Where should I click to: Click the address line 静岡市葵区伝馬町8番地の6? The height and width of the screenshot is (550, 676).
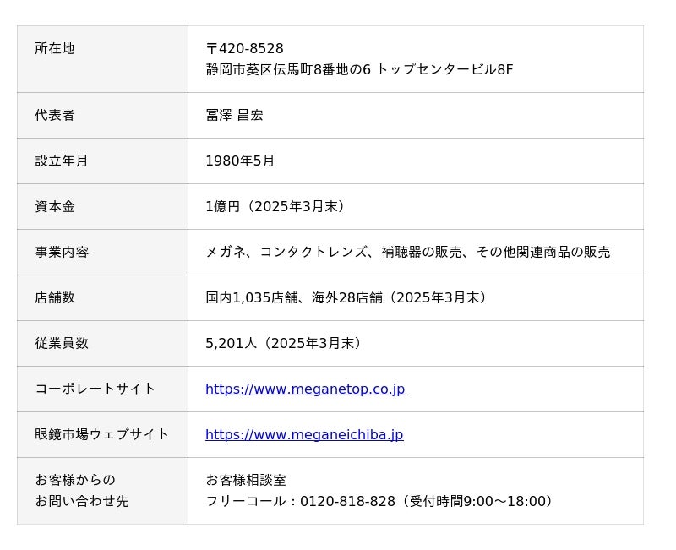[288, 69]
